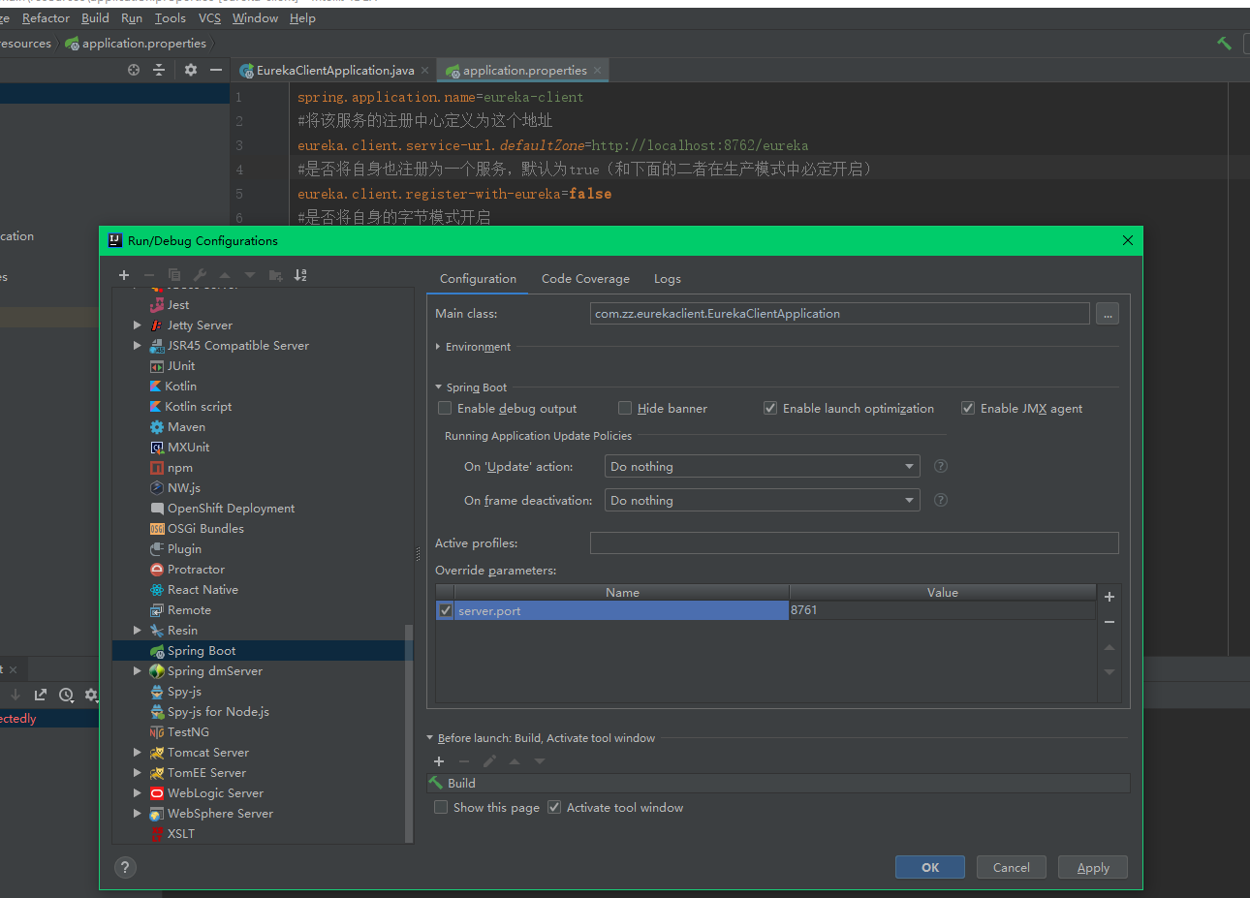1250x898 pixels.
Task: Select OpenShift Deployment item
Action: [231, 509]
